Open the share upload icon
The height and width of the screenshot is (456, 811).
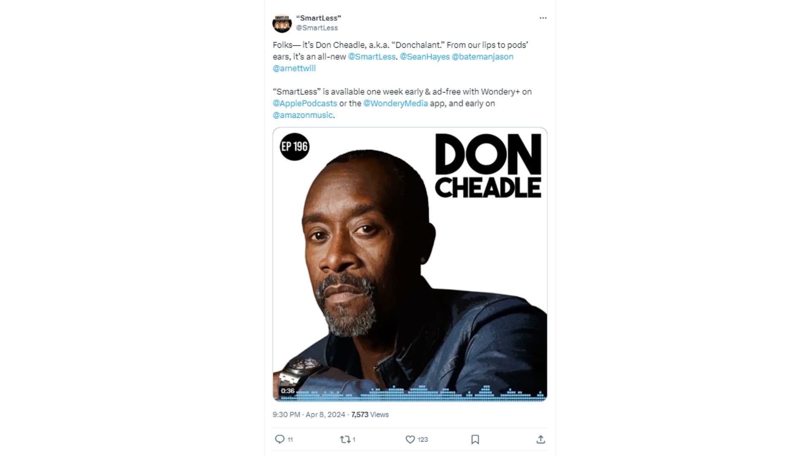(541, 439)
